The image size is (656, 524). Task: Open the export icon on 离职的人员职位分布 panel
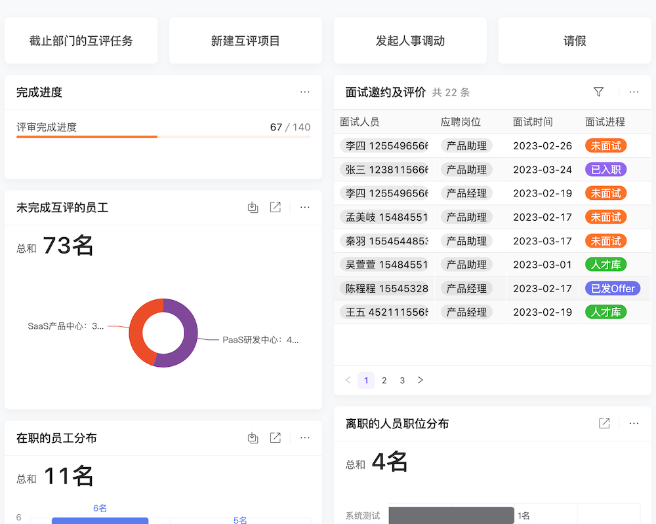click(604, 423)
